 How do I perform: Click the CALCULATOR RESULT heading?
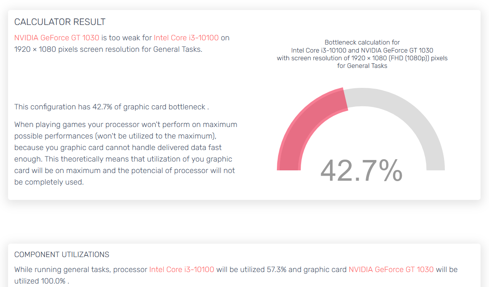(x=60, y=22)
